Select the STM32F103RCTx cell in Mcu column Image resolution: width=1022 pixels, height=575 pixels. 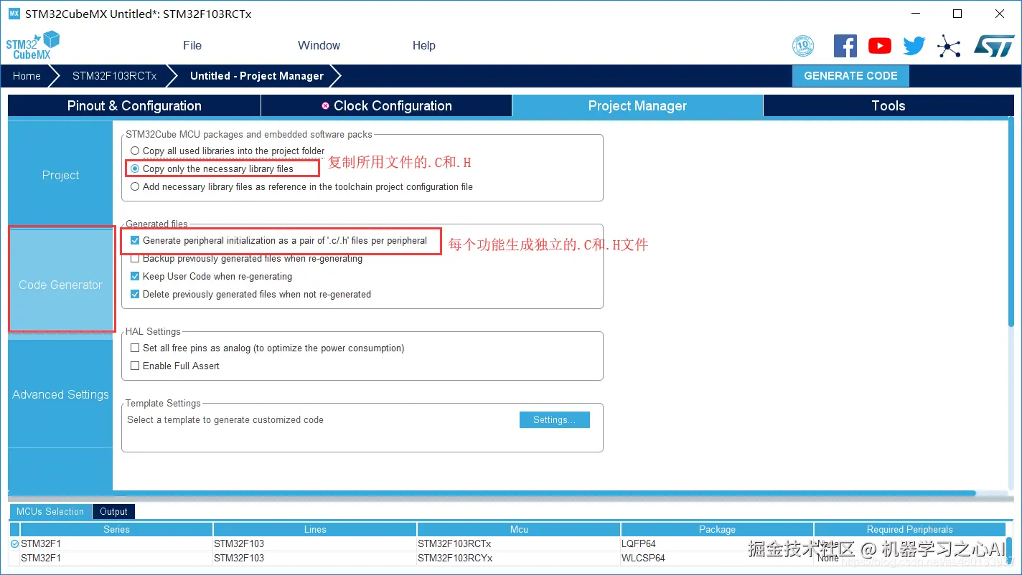(519, 544)
